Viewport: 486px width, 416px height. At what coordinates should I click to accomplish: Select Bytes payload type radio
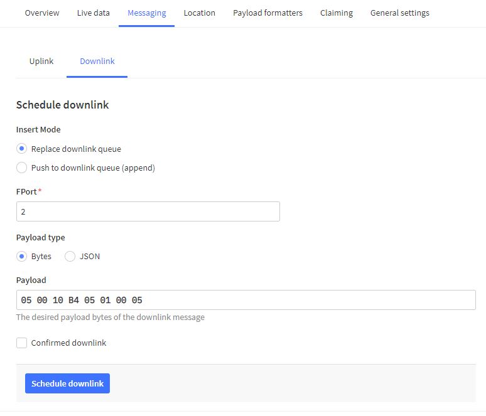tap(22, 257)
